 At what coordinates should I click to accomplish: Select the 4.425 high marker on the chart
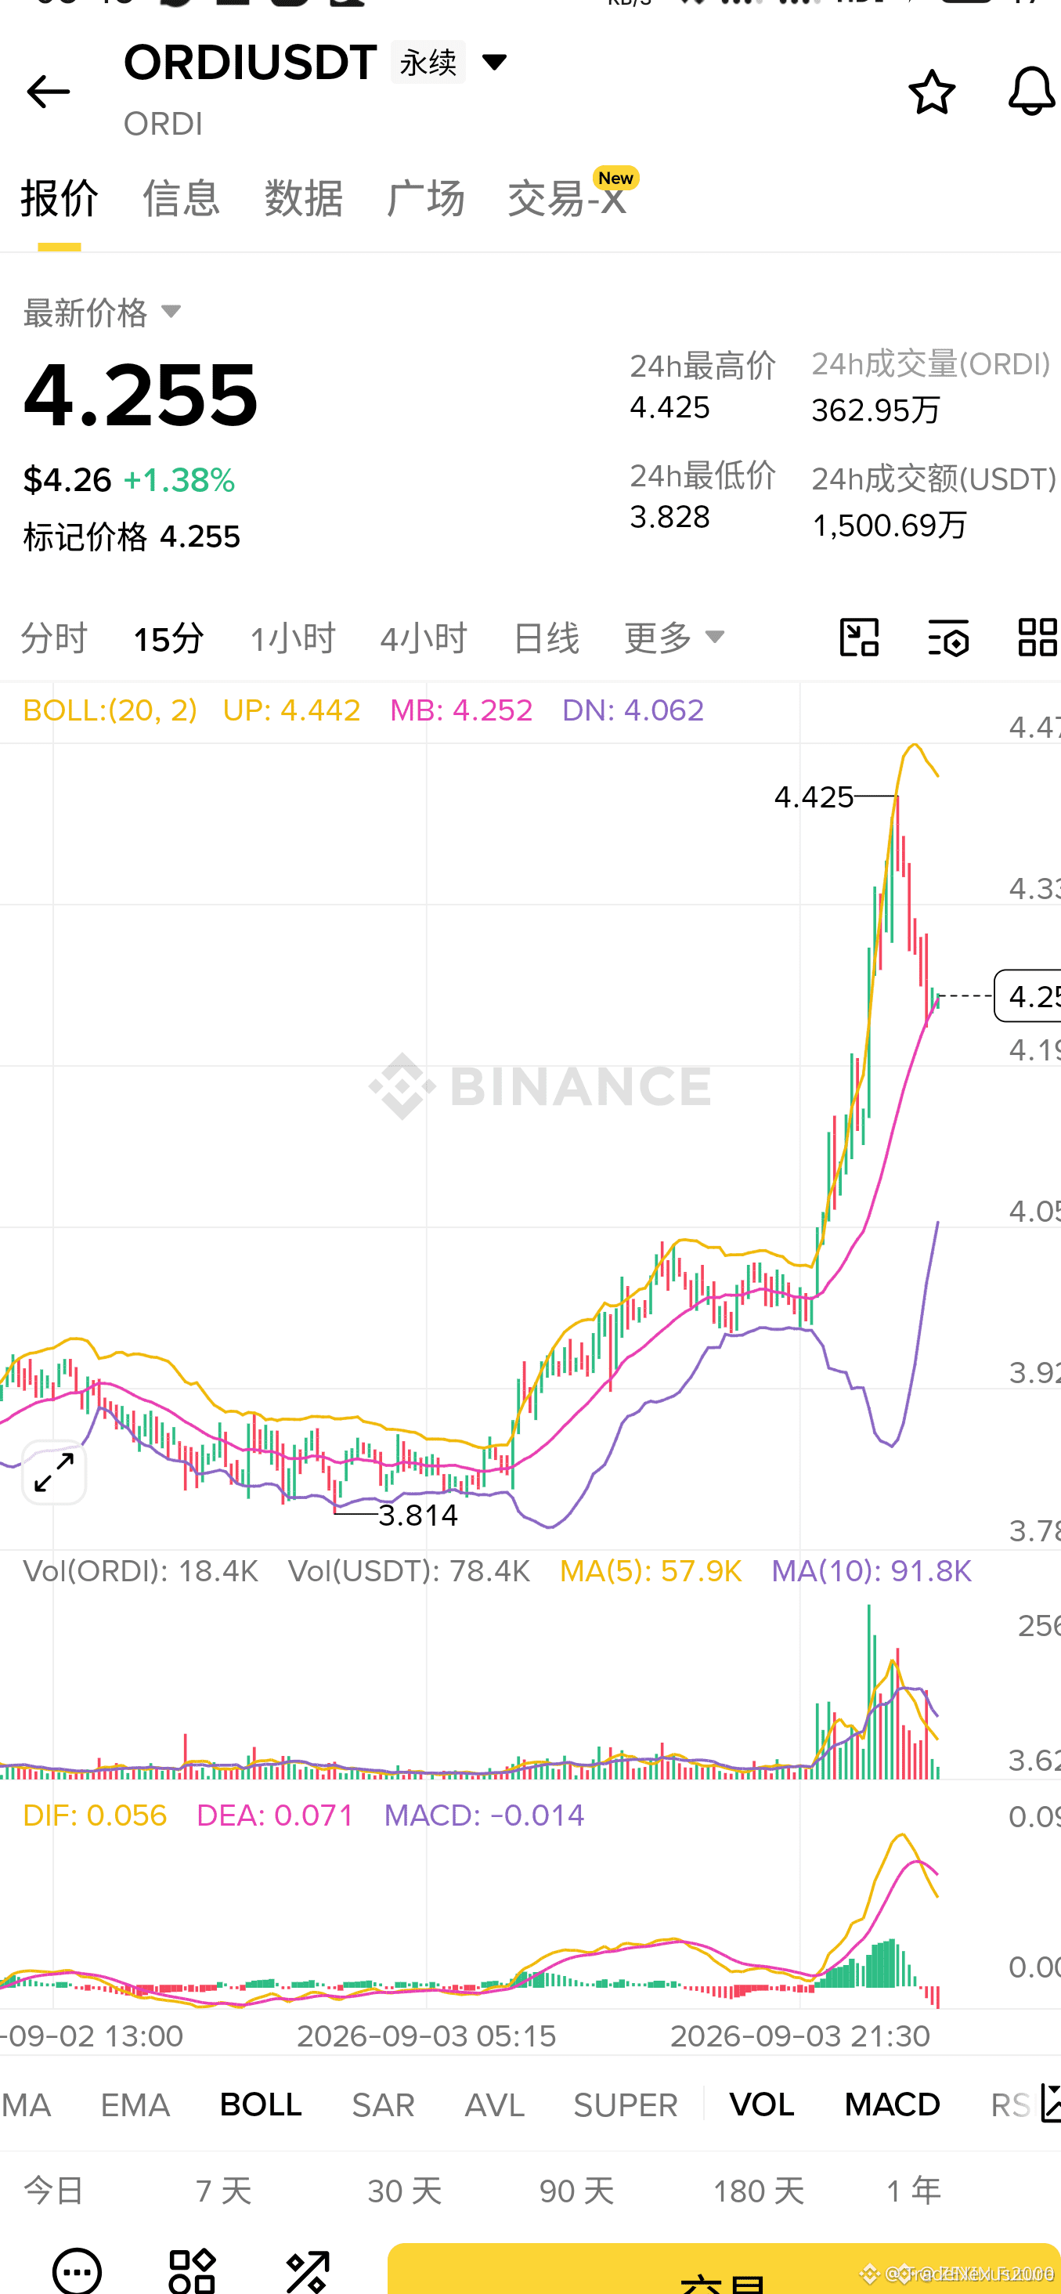tap(814, 797)
